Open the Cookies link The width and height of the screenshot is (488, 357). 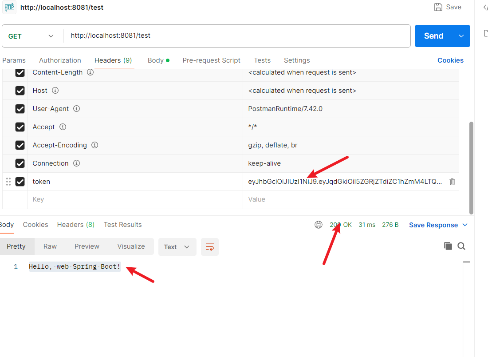[450, 60]
